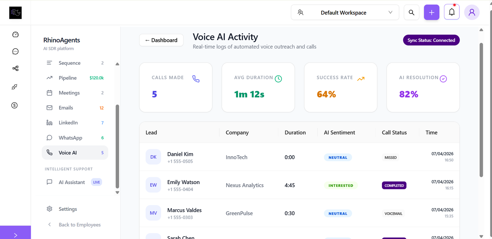Open the plug integrations icon in left rail
Screen dimensions: 492x239
14,87
